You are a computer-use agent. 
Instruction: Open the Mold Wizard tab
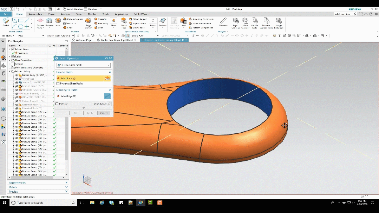click(142, 14)
